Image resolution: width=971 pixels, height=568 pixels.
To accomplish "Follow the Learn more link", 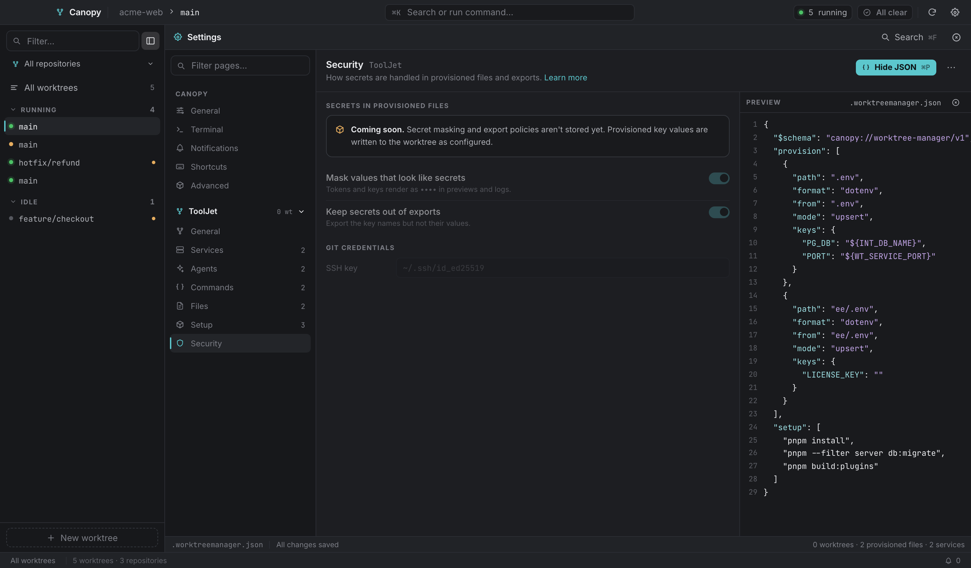I will (565, 78).
